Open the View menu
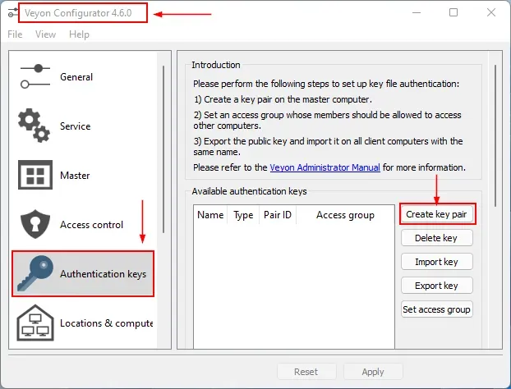This screenshot has width=511, height=389. [46, 34]
